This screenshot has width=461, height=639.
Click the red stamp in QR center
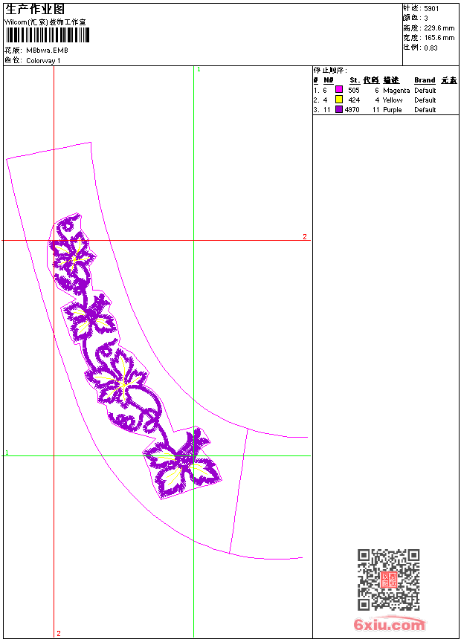(389, 580)
